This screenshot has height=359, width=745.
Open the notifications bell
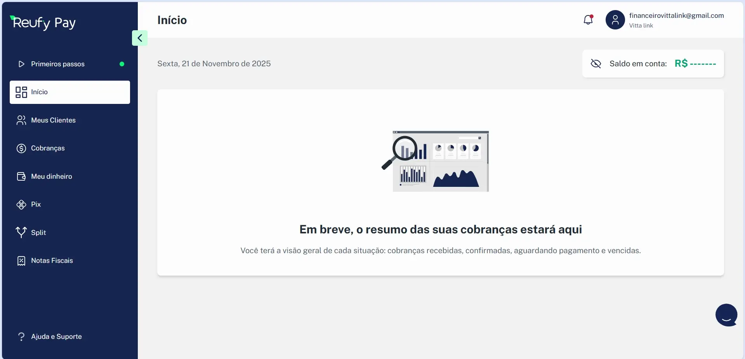click(588, 20)
